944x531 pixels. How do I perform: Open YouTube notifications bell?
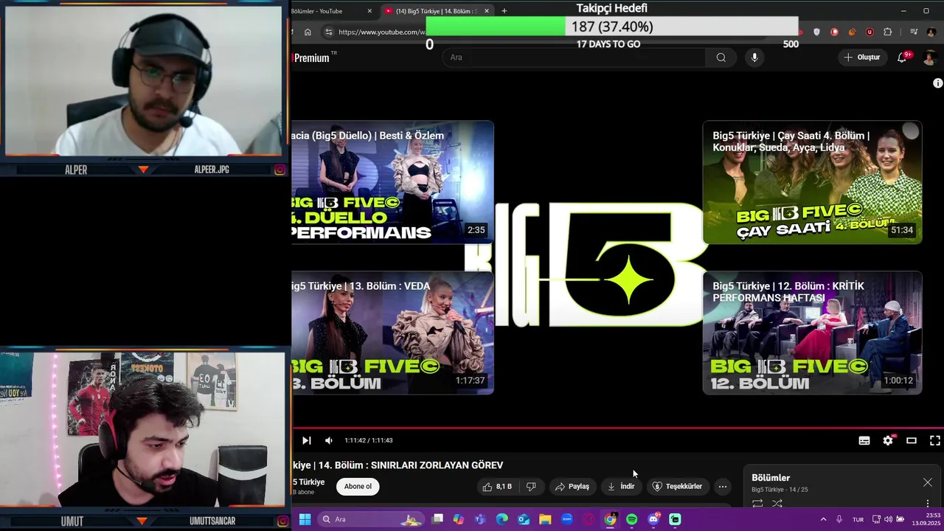pyautogui.click(x=902, y=58)
